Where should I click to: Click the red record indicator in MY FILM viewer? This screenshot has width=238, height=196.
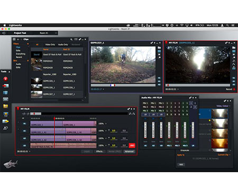234,90
